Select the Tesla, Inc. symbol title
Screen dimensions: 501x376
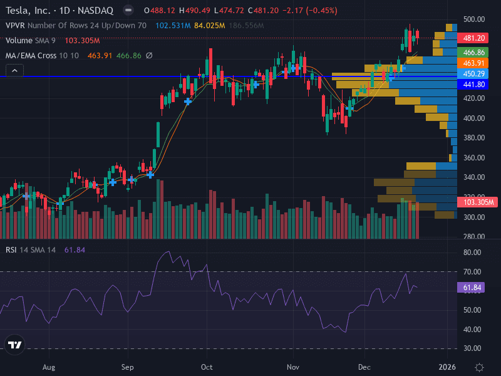59,11
